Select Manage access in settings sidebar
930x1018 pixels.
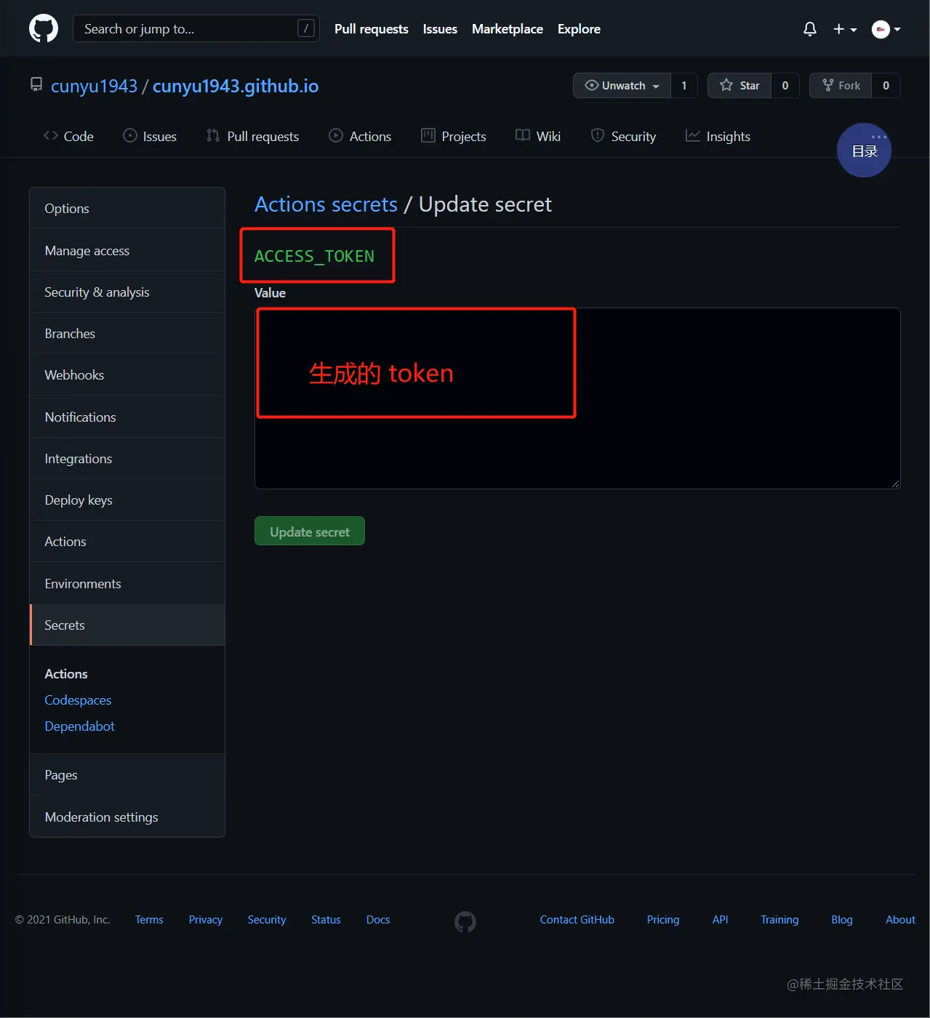[x=127, y=250]
